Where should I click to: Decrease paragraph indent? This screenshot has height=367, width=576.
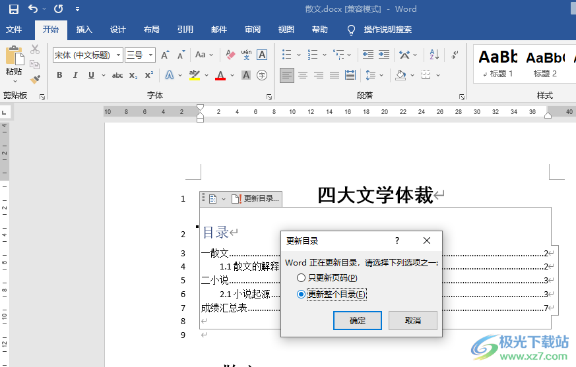[368, 55]
